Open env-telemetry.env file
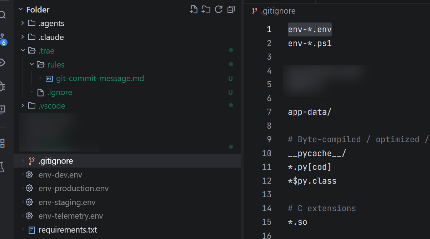The width and height of the screenshot is (430, 239). coord(71,216)
